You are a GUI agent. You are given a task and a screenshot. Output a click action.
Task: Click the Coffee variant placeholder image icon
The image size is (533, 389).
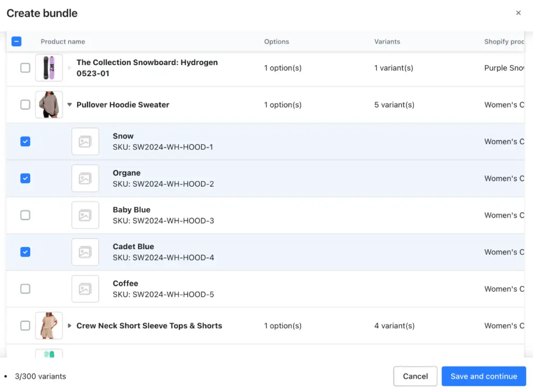click(x=85, y=289)
